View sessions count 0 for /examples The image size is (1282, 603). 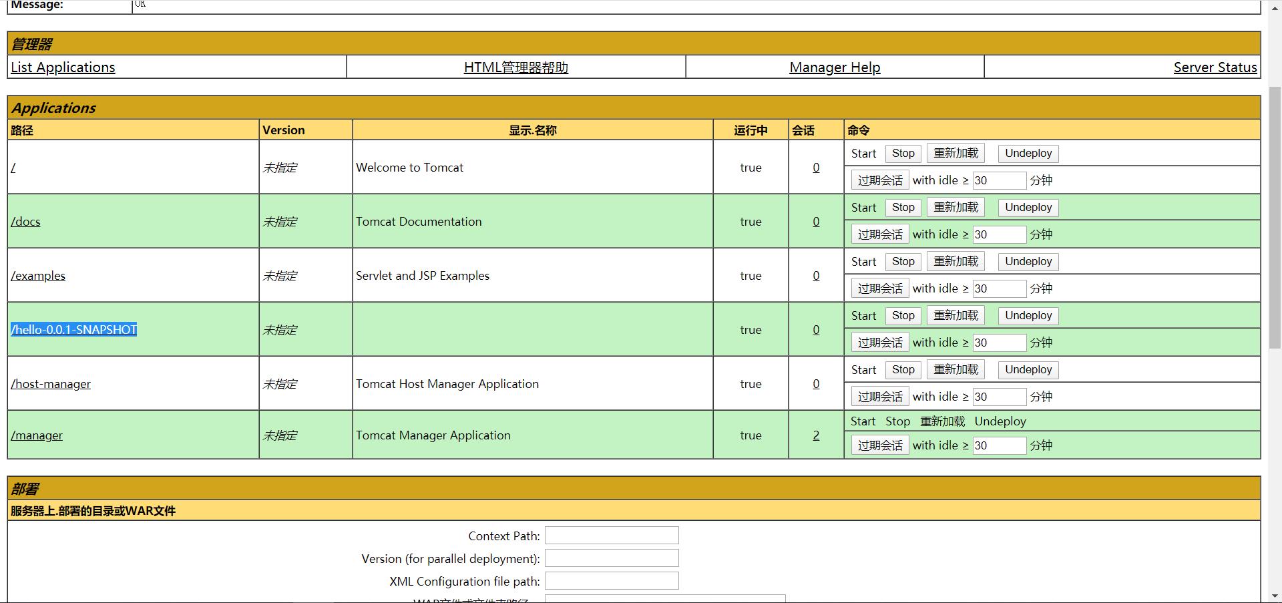click(816, 276)
